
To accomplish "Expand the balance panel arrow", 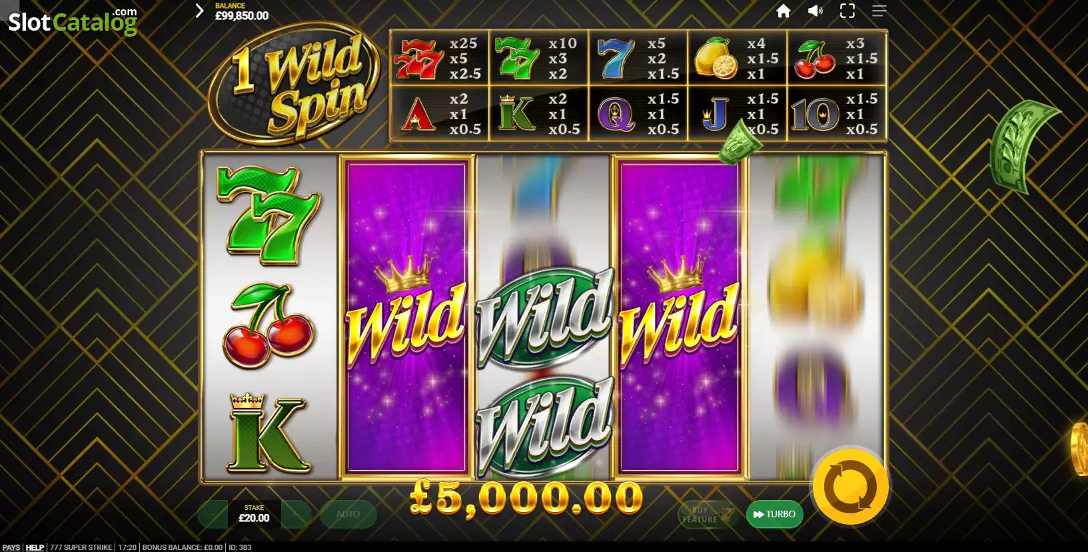I will coord(199,11).
